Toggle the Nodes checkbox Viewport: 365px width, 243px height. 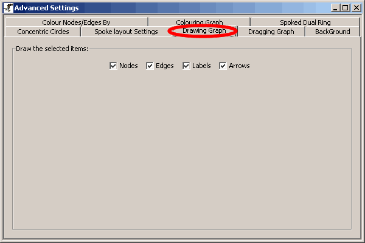(x=113, y=66)
